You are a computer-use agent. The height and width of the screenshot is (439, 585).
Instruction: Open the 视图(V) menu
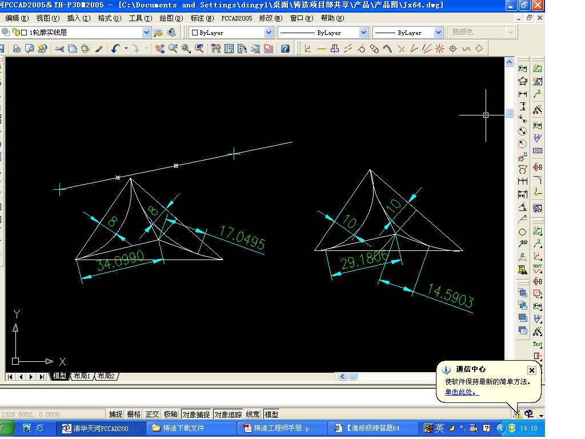click(48, 18)
